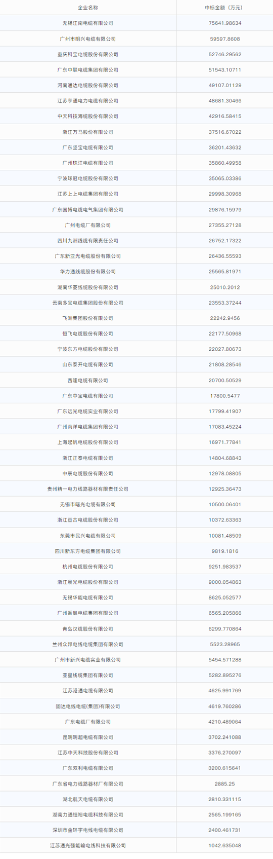Click the 企业名称 column header

pyautogui.click(x=88, y=8)
